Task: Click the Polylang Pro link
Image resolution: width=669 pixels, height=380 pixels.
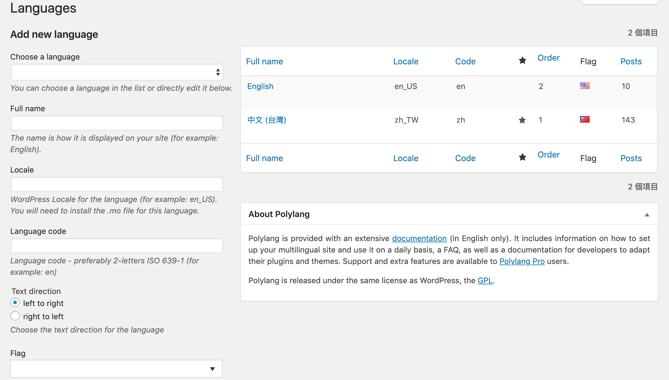Action: coord(522,261)
